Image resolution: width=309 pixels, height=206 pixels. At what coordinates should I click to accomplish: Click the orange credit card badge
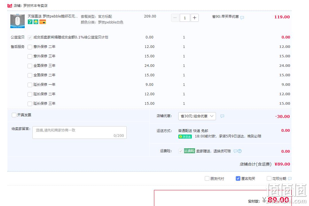point(43,22)
